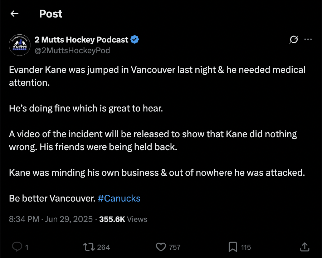Click the 264 reposts count

point(103,247)
